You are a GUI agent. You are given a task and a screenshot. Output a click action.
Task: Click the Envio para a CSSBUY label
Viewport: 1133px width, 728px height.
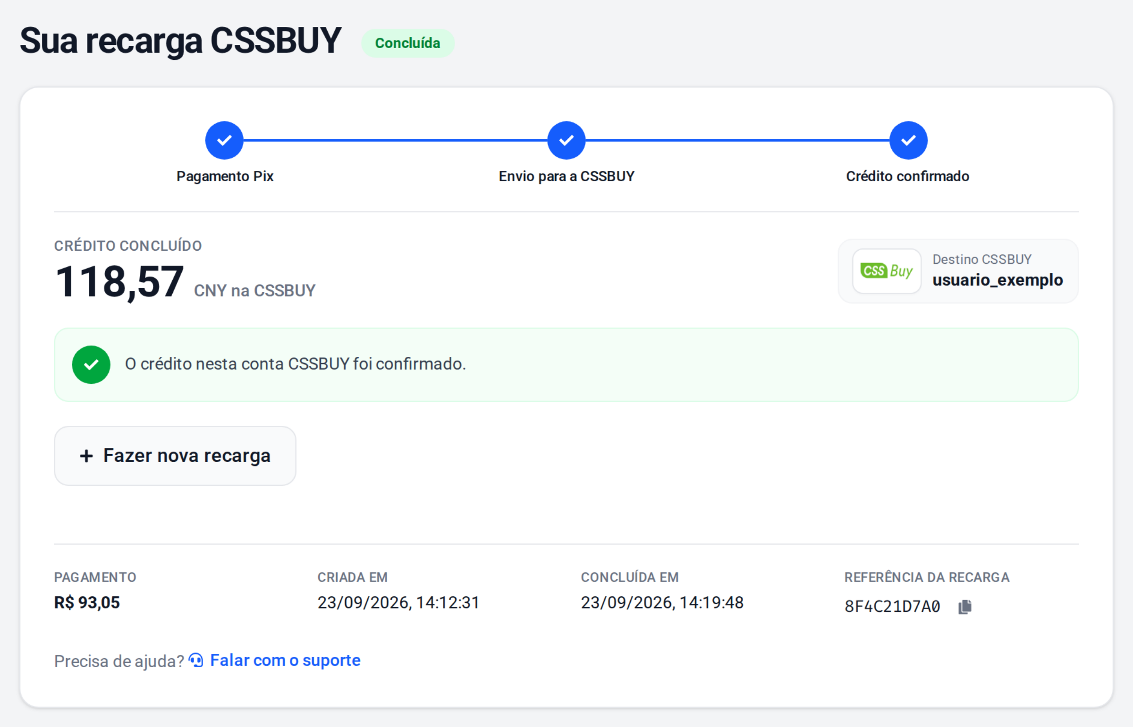(x=566, y=176)
